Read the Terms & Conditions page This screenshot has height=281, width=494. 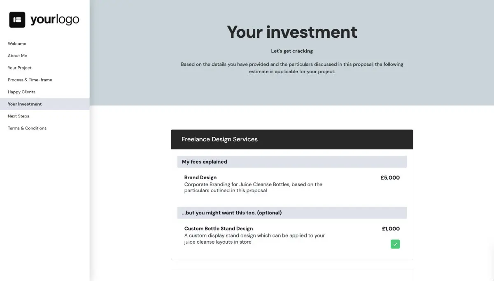(x=27, y=128)
